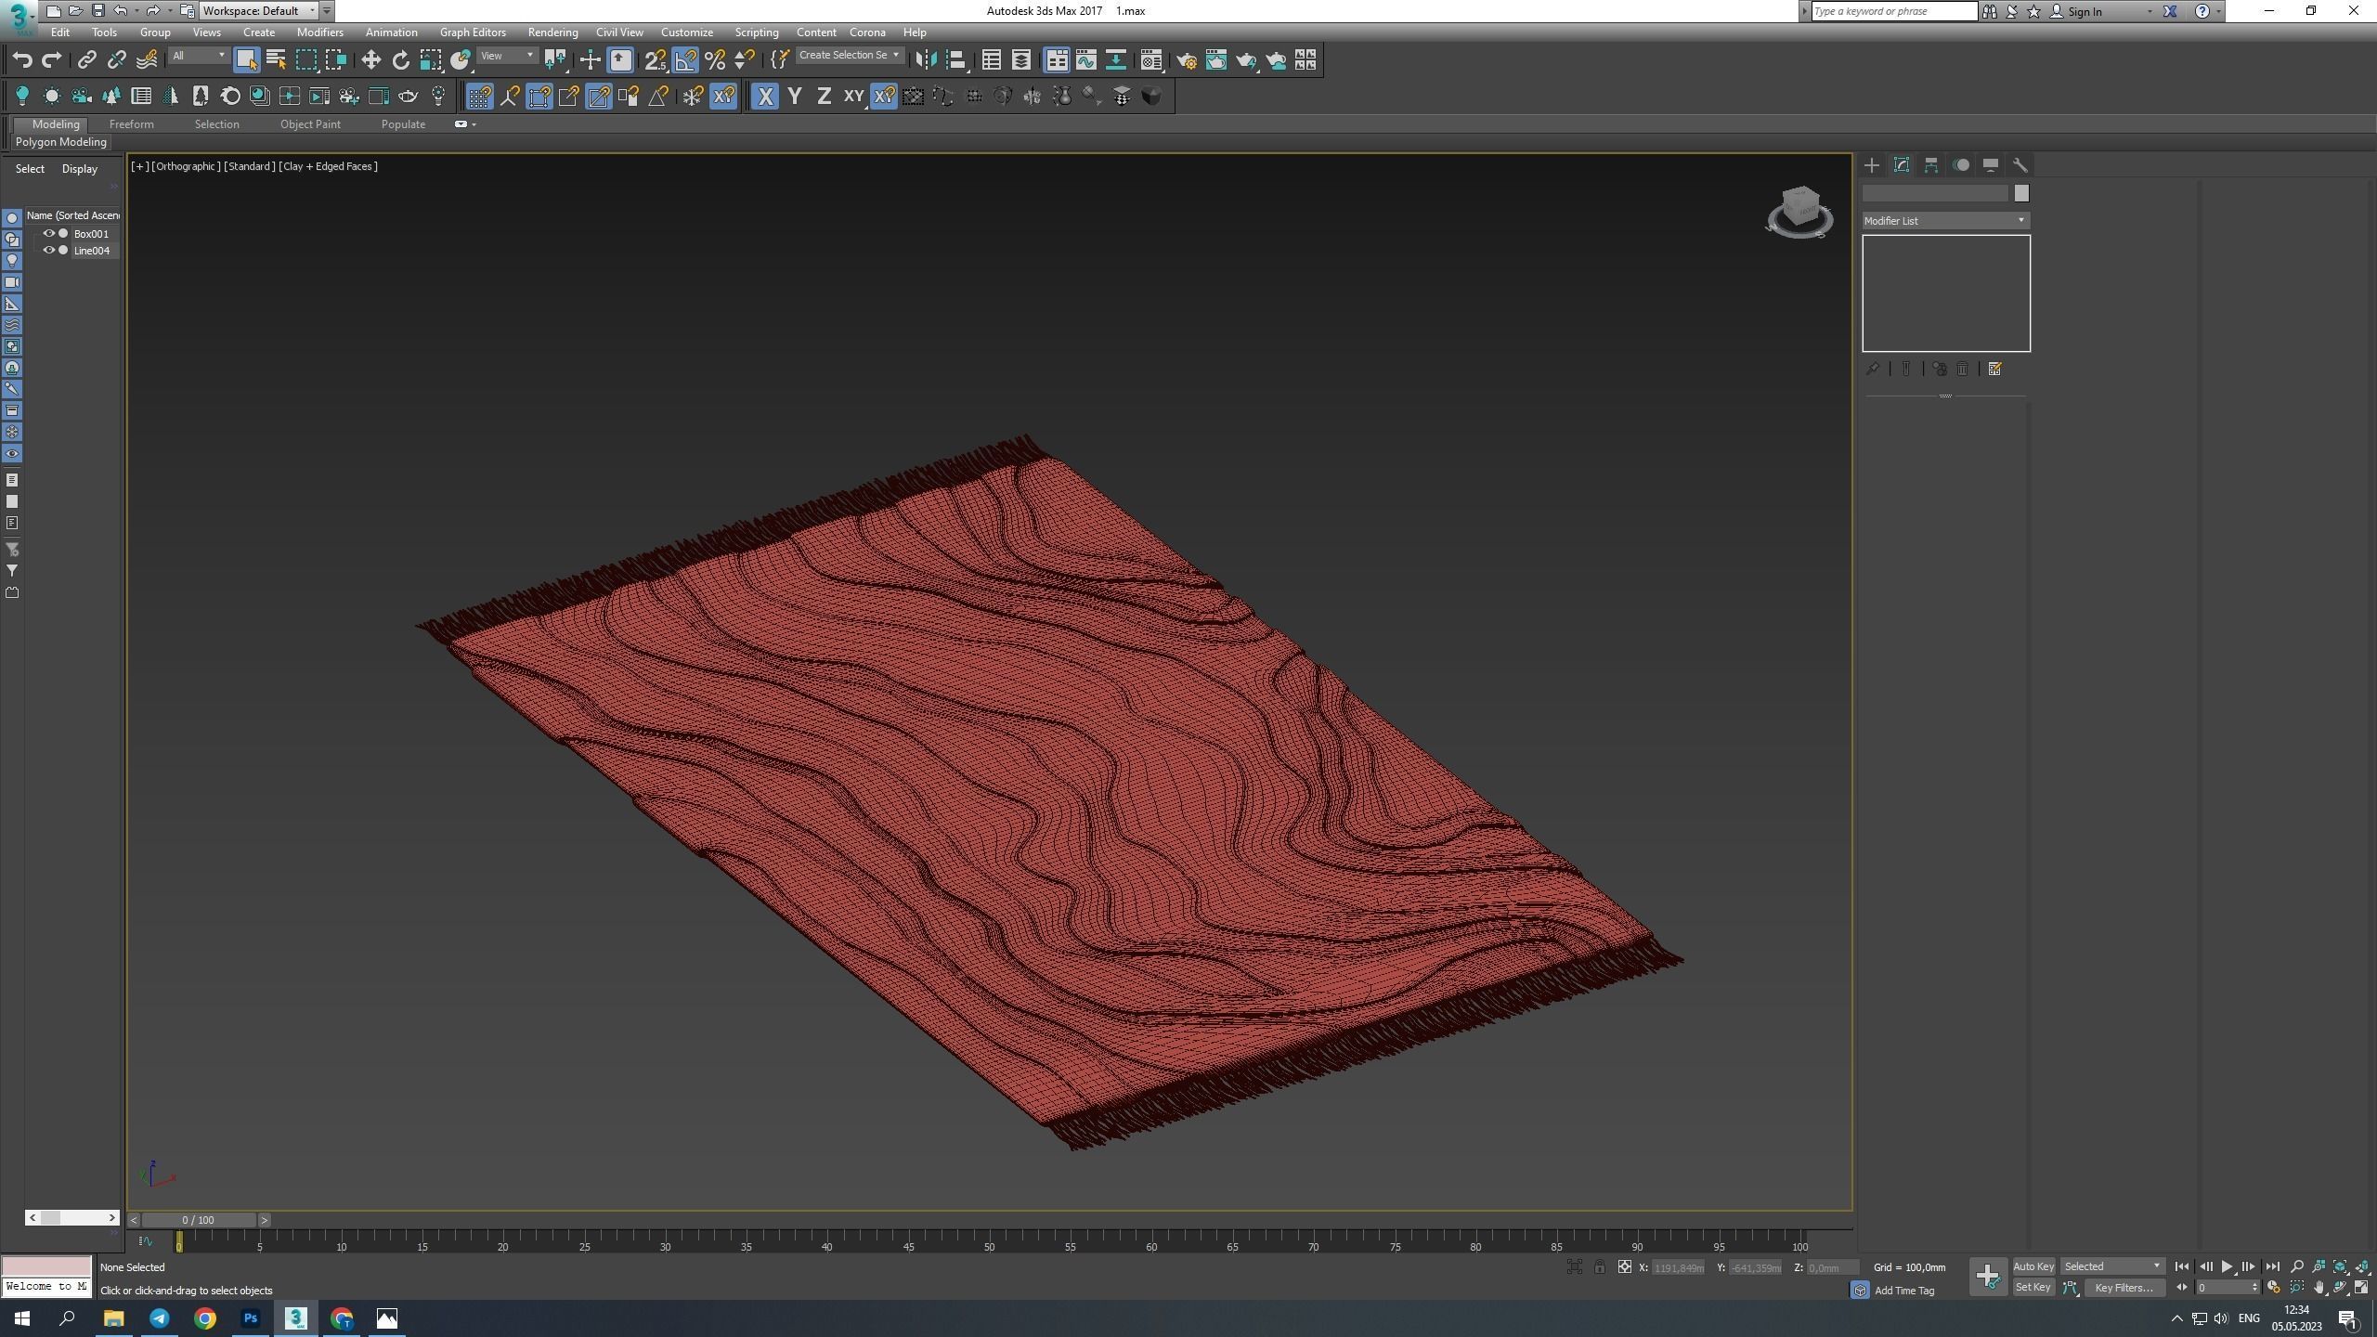The height and width of the screenshot is (1337, 2377).
Task: Click the scene explorer horizontal scrollbar
Action: point(71,1218)
